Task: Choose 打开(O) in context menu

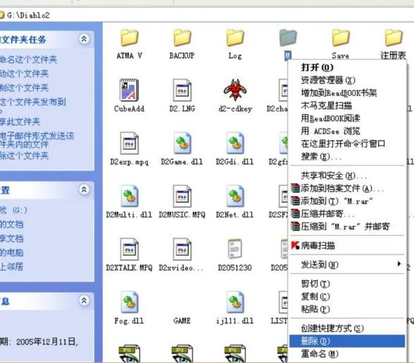Action: click(347, 68)
